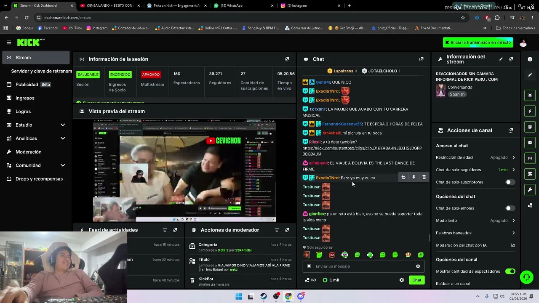Image resolution: width=539 pixels, height=303 pixels.
Task: Open the emoji picker in the message box
Action: pos(418,266)
